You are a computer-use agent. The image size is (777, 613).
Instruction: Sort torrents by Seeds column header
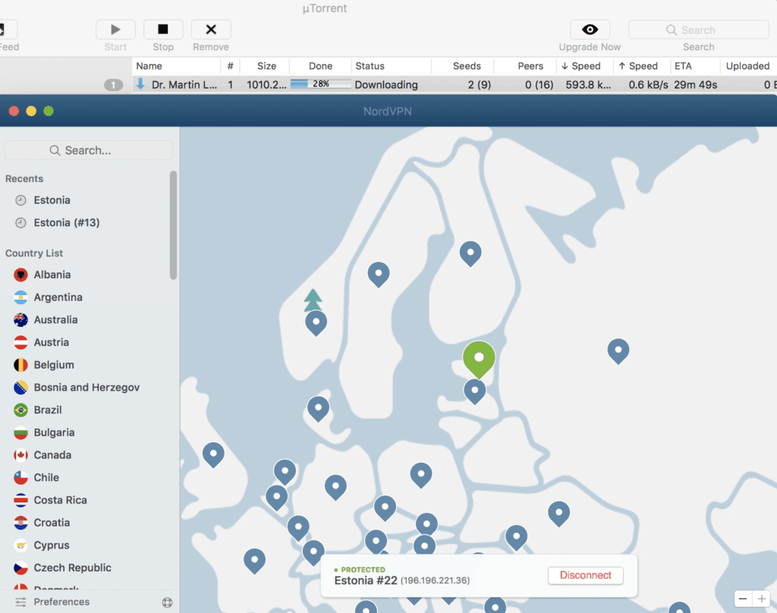(x=467, y=66)
